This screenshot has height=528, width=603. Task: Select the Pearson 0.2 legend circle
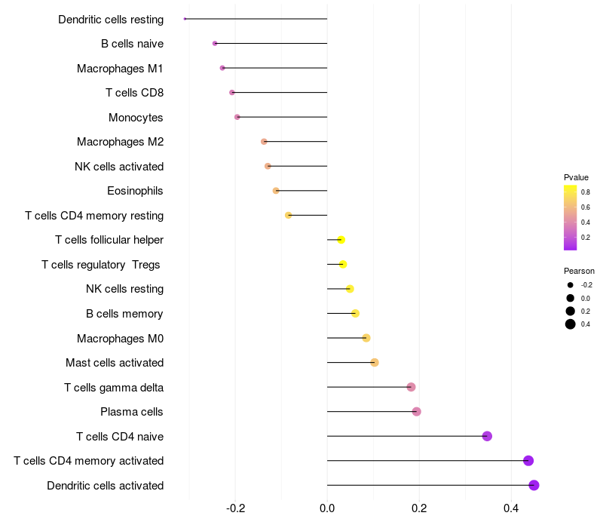[x=571, y=311]
